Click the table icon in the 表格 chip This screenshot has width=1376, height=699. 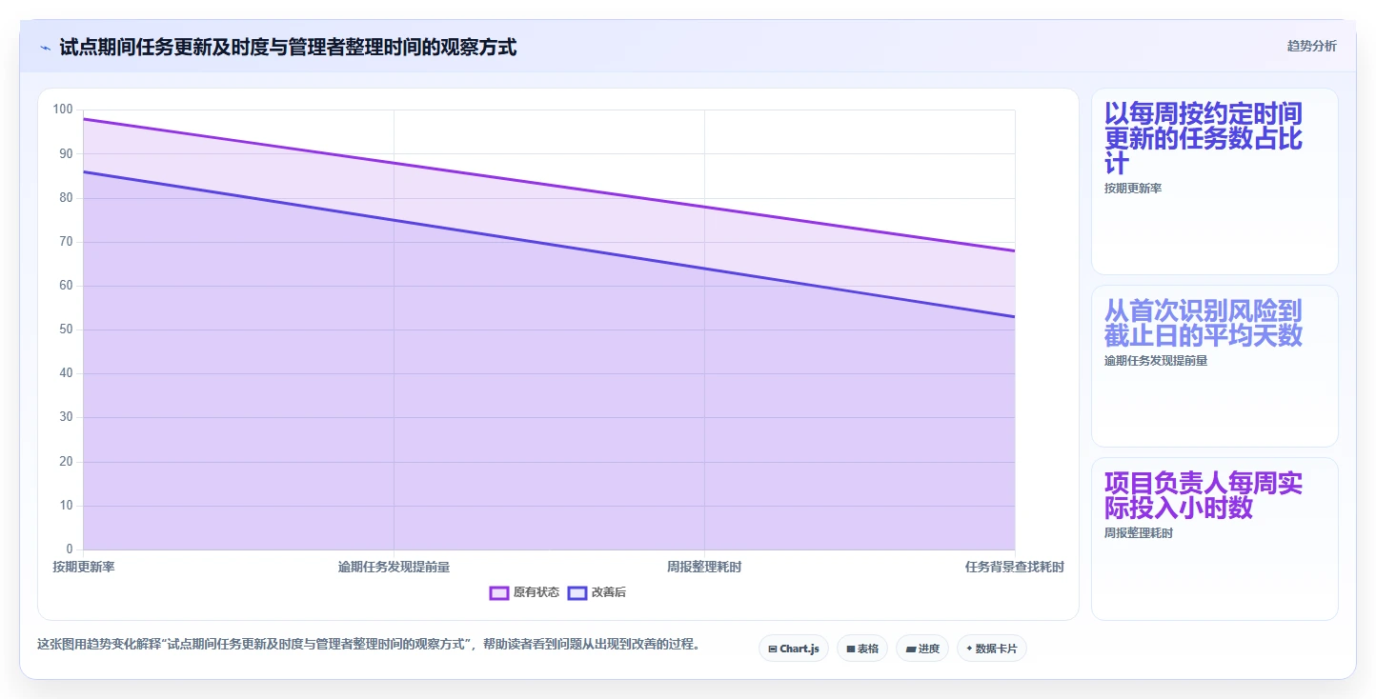pyautogui.click(x=850, y=649)
